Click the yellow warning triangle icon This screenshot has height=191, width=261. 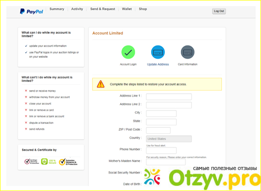[101, 84]
